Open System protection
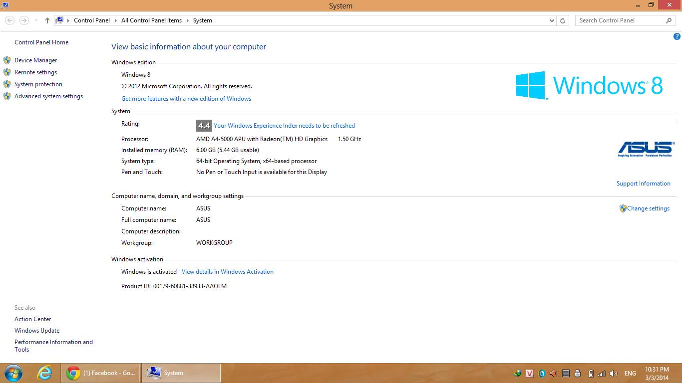This screenshot has height=383, width=682. pyautogui.click(x=38, y=84)
